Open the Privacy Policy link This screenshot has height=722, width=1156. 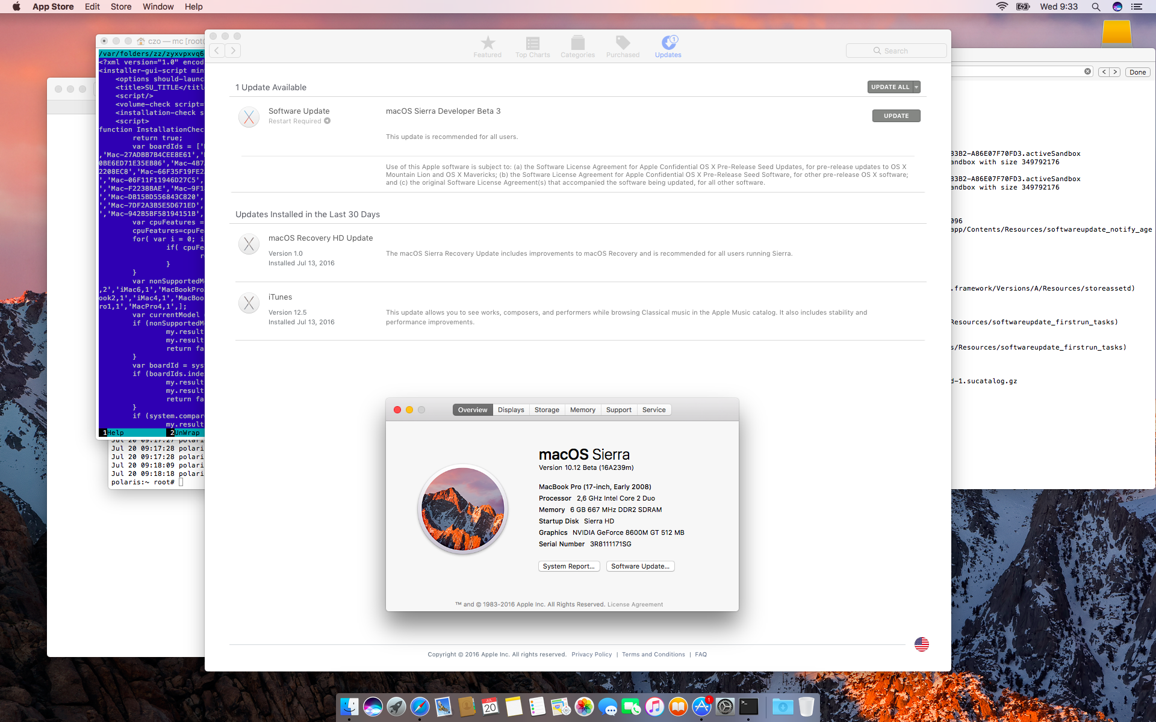pos(591,655)
